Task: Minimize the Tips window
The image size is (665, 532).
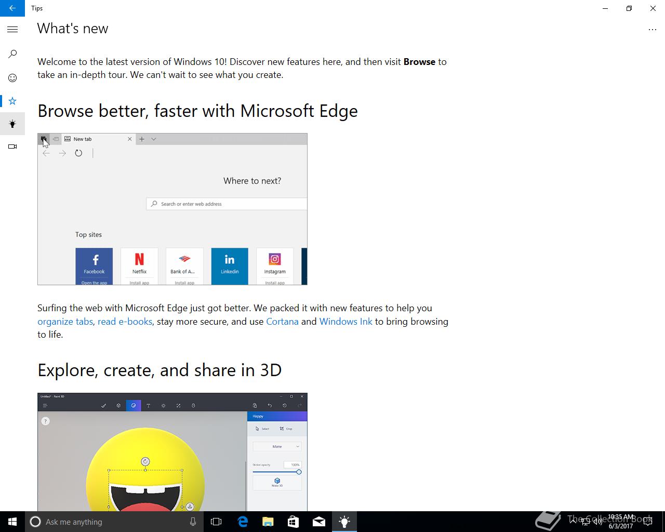Action: tap(605, 8)
